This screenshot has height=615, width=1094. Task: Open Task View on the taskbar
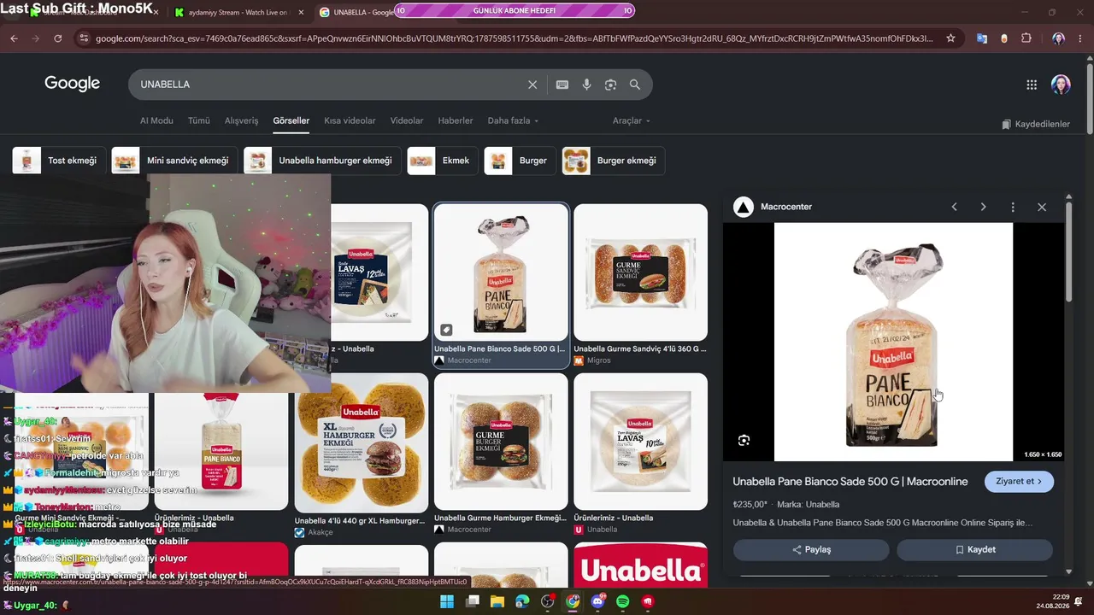pos(472,601)
